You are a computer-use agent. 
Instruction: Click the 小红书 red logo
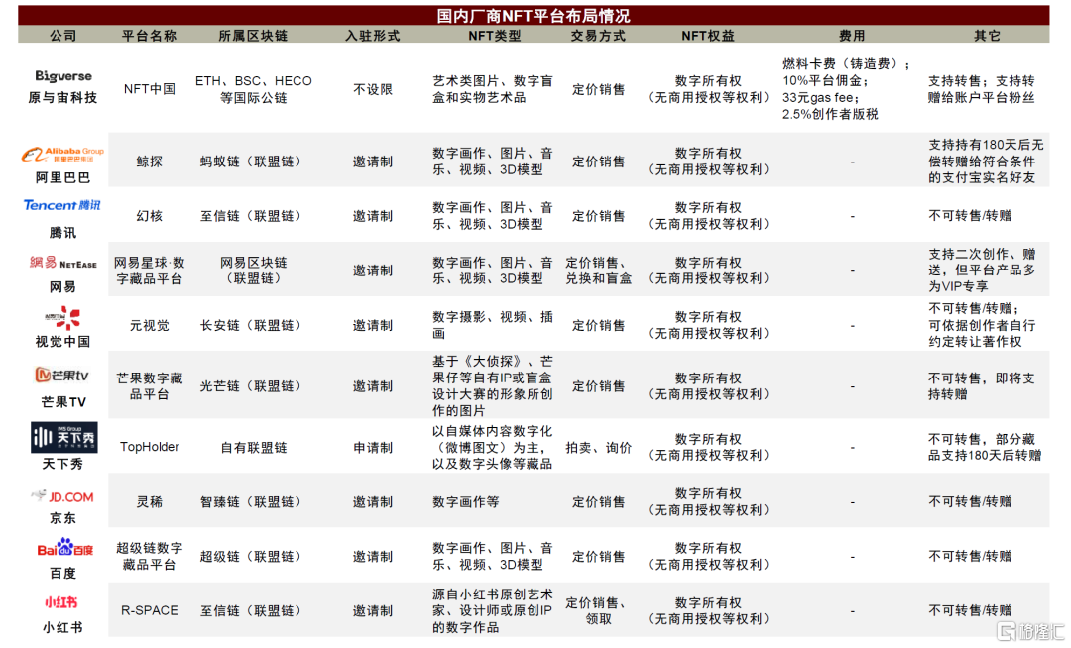pos(62,602)
